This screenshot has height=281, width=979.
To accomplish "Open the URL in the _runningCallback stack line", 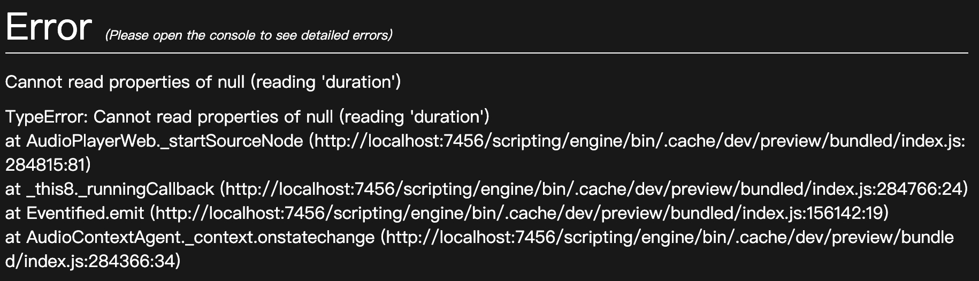I will [551, 189].
